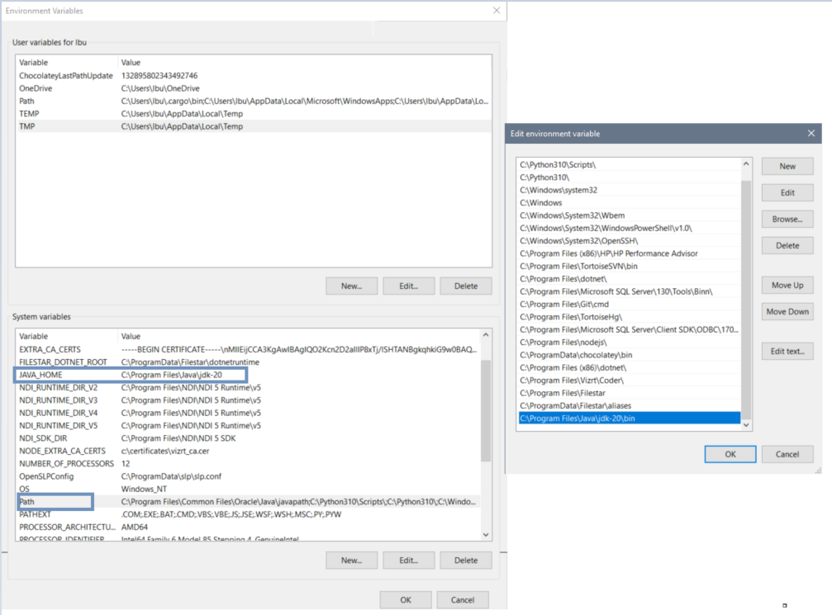Click Delete under System variables

pyautogui.click(x=465, y=560)
